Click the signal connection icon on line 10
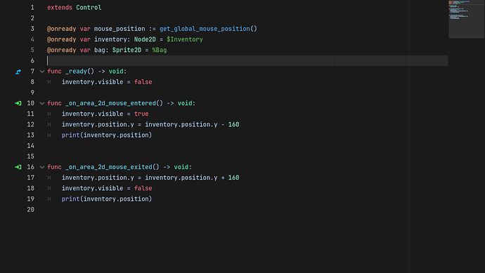The height and width of the screenshot is (273, 485). coord(18,103)
